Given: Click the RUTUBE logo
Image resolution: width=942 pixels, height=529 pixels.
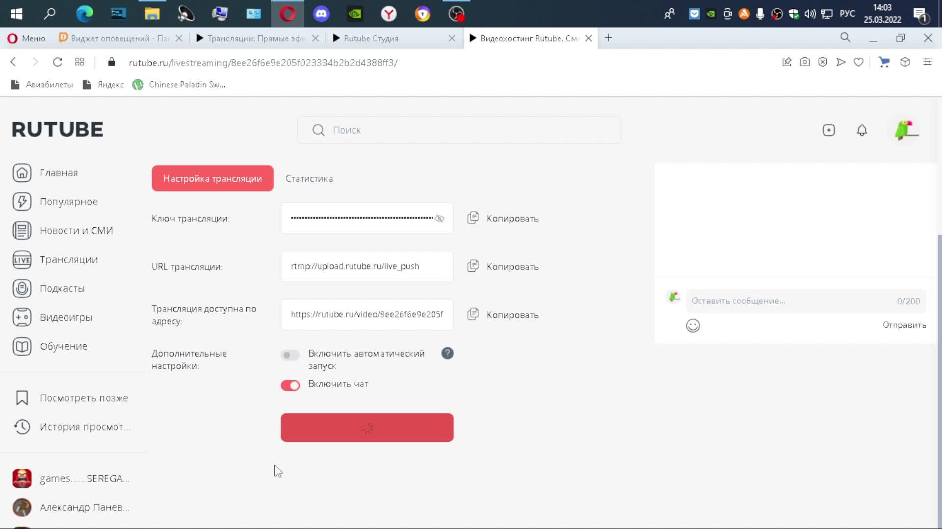Looking at the screenshot, I should pos(57,129).
